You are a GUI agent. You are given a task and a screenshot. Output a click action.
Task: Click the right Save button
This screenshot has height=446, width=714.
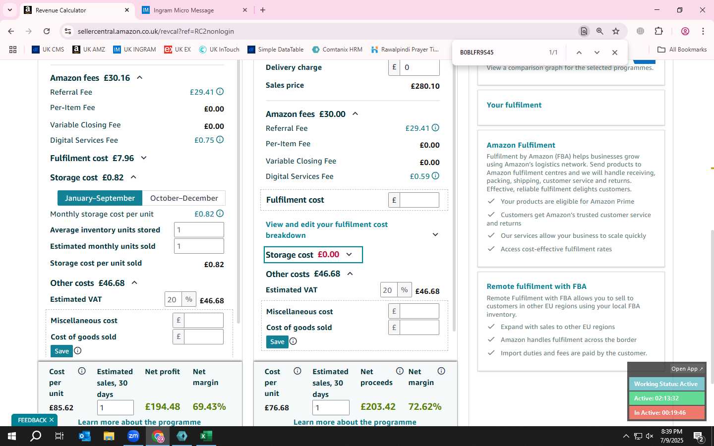point(277,342)
